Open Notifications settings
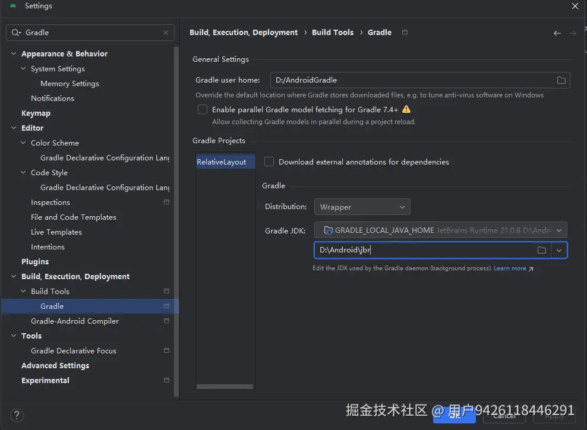Screen dimensions: 587x430 52,99
